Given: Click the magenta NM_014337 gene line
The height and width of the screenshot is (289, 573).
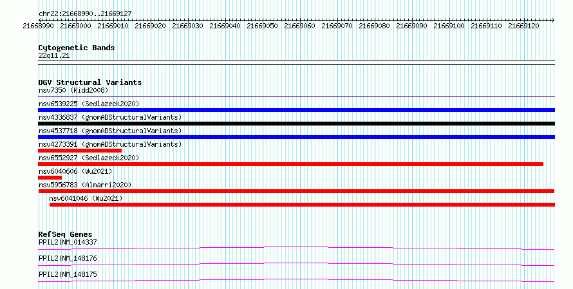Looking at the screenshot, I should tap(296, 248).
